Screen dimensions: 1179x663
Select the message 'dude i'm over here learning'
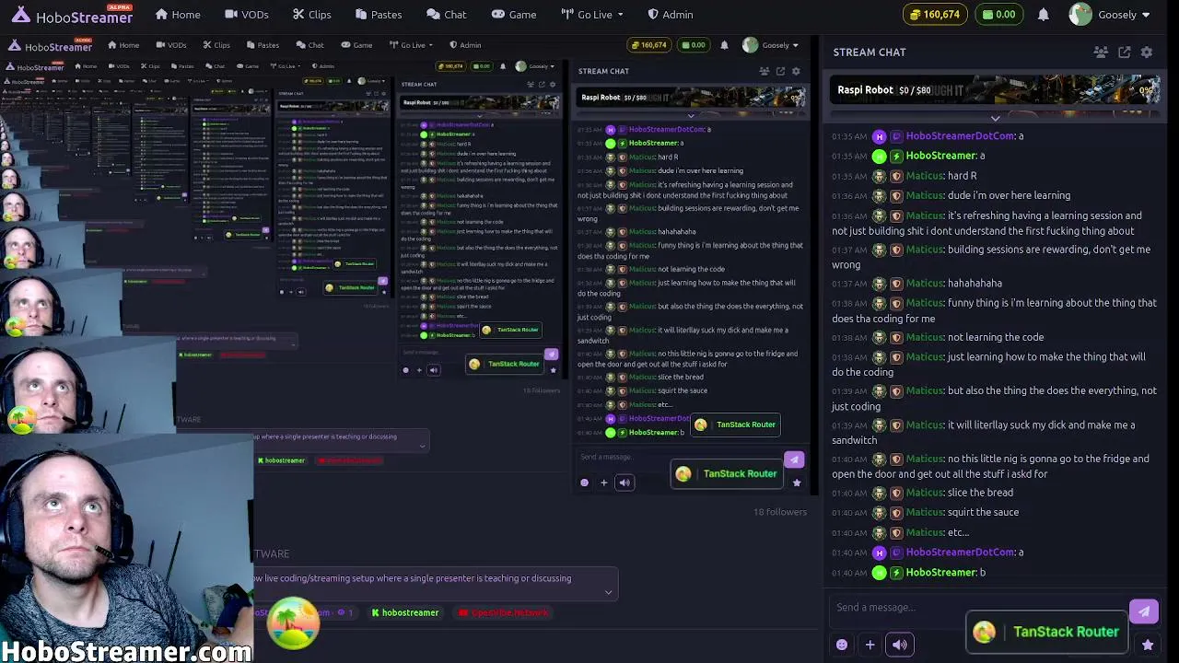1010,196
